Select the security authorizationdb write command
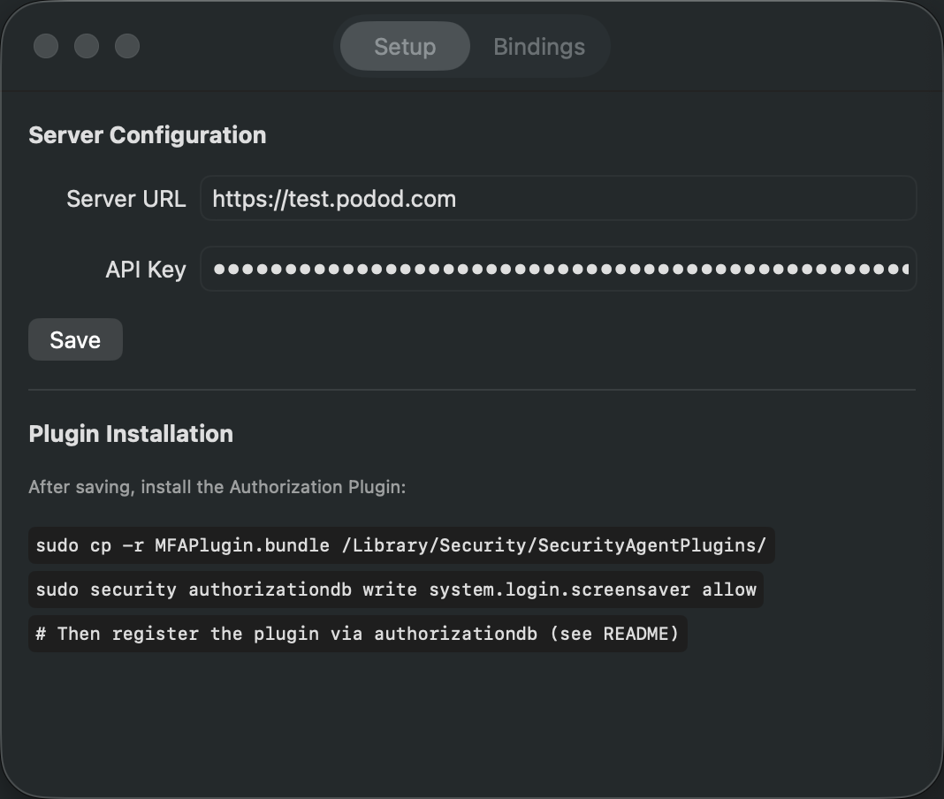Screen dimensions: 944x799 coord(395,590)
